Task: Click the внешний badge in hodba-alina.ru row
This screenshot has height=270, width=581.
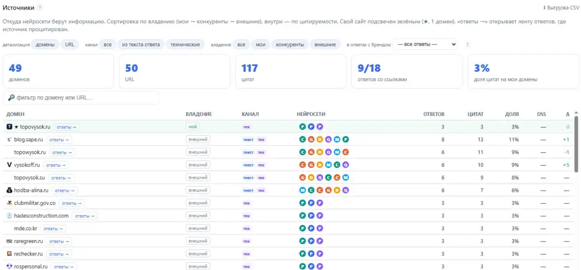Action: pos(198,190)
